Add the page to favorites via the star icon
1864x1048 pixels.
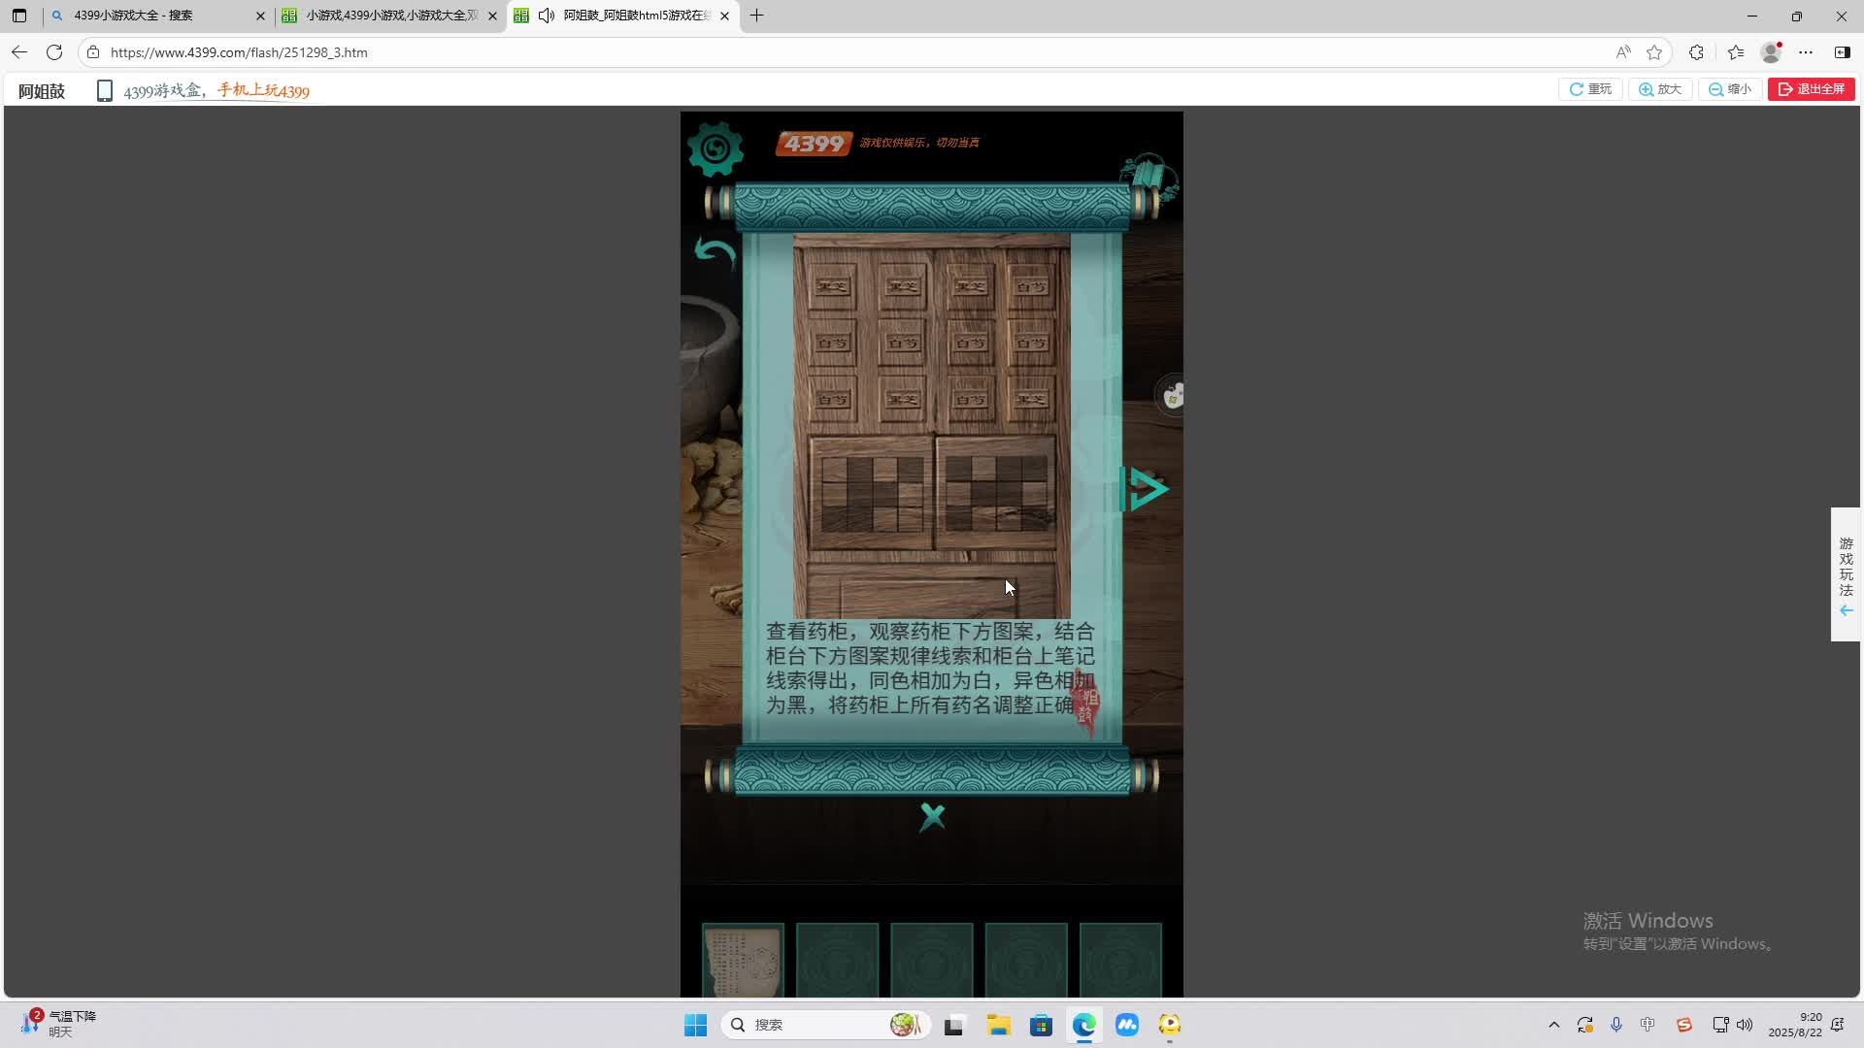click(1654, 52)
